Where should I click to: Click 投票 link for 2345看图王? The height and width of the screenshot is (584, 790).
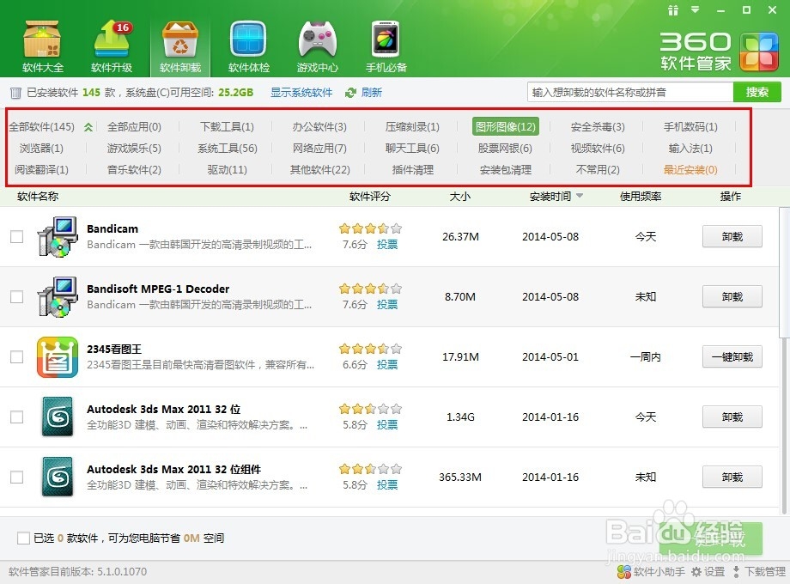tap(387, 364)
